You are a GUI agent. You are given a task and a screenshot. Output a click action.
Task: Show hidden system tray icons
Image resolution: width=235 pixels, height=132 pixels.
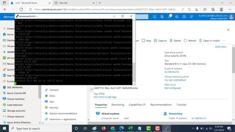tap(193, 128)
